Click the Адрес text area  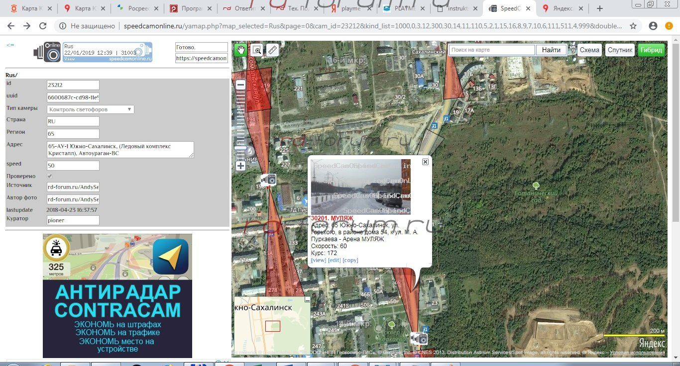120,150
